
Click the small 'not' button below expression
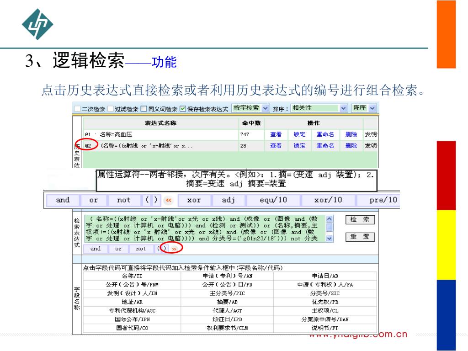141,249
